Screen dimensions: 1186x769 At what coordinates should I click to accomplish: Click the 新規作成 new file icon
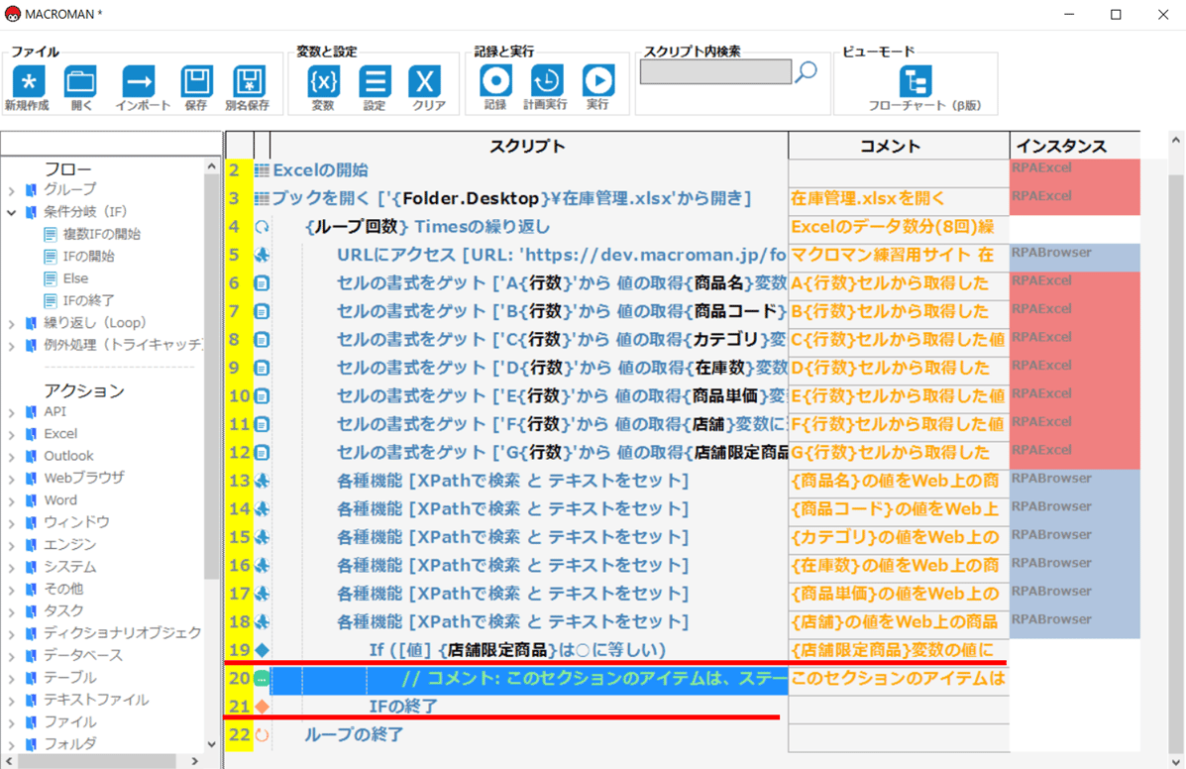28,81
